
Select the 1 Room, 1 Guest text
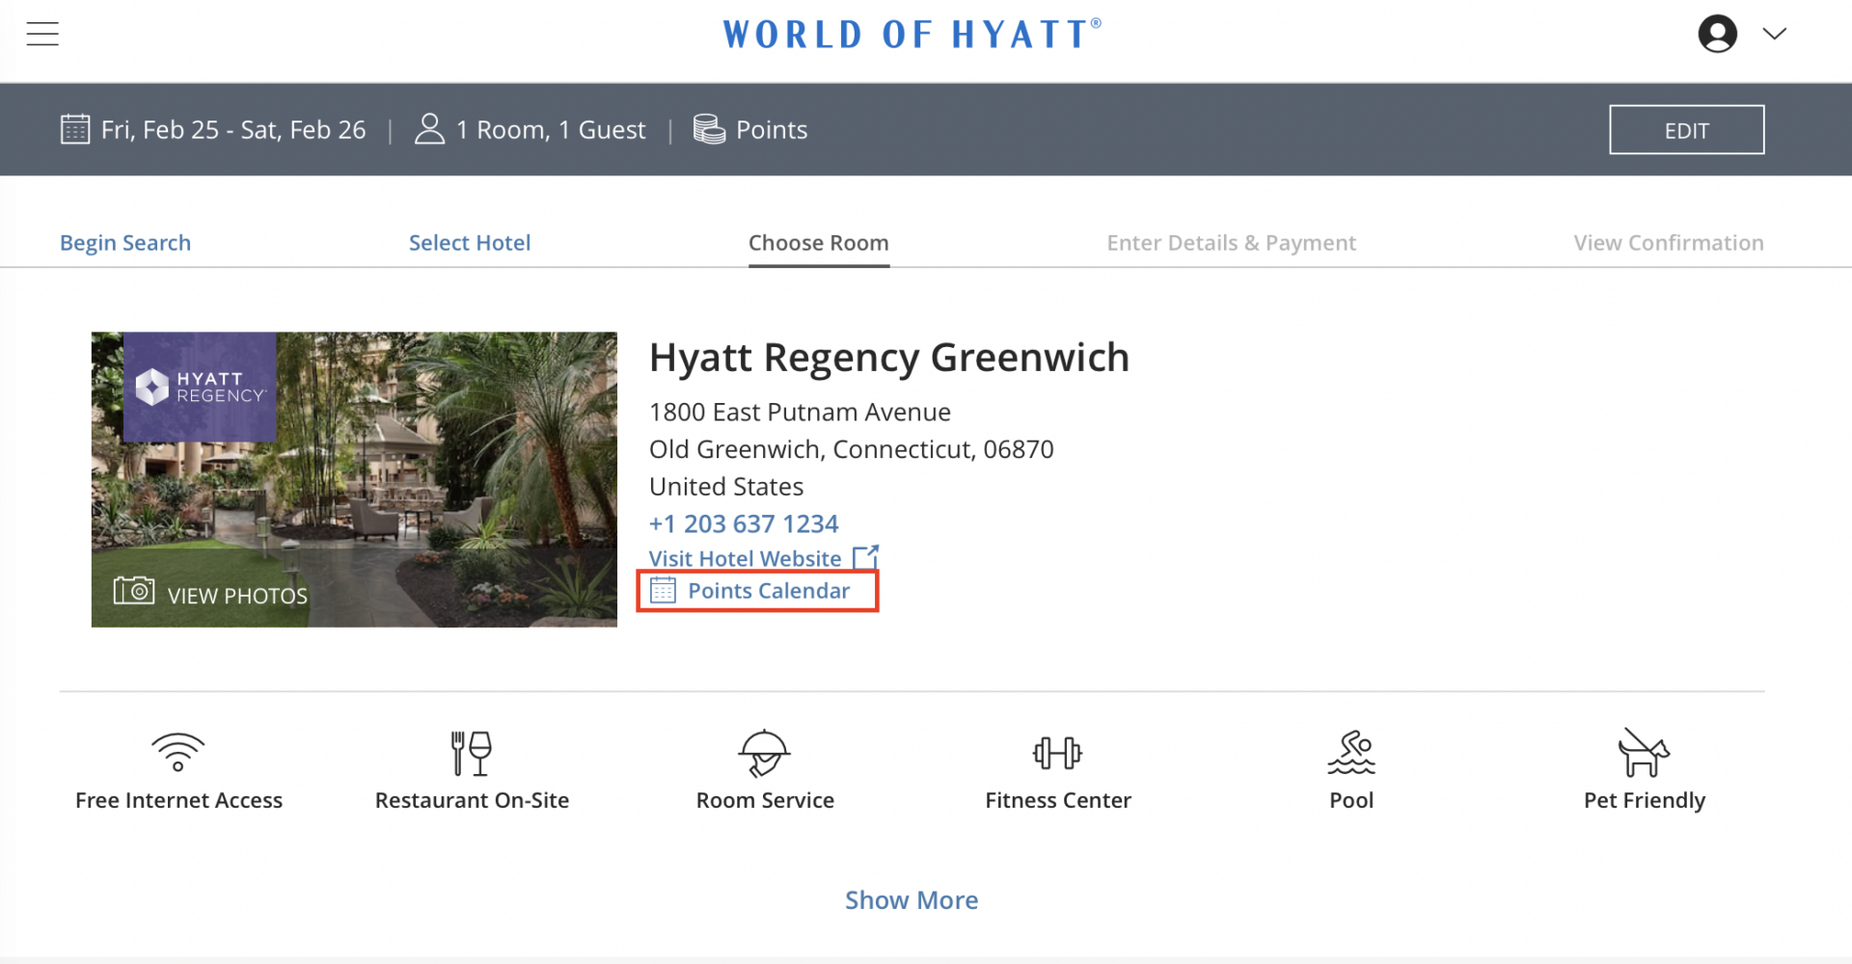tap(551, 129)
